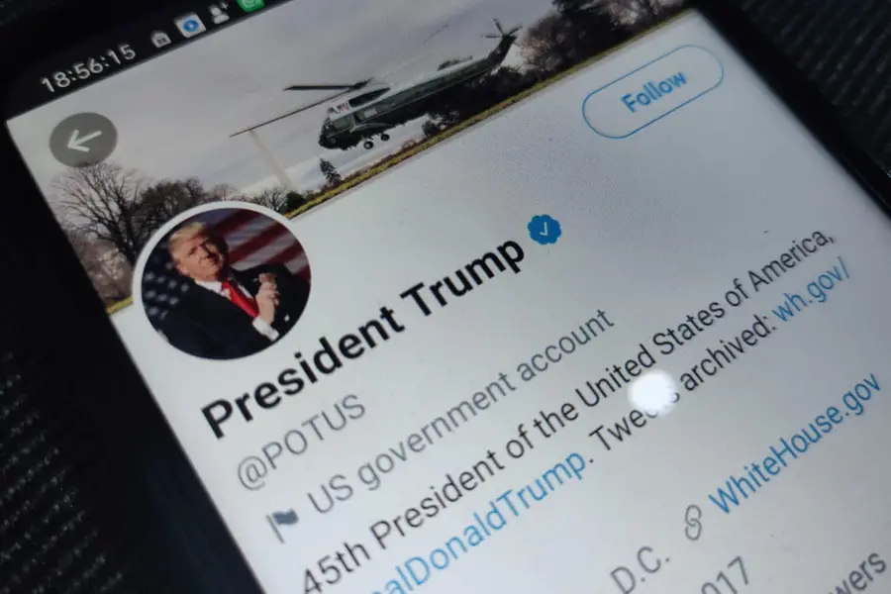Visit the WhiteHouse.gov website link
The height and width of the screenshot is (594, 891).
coord(794,444)
